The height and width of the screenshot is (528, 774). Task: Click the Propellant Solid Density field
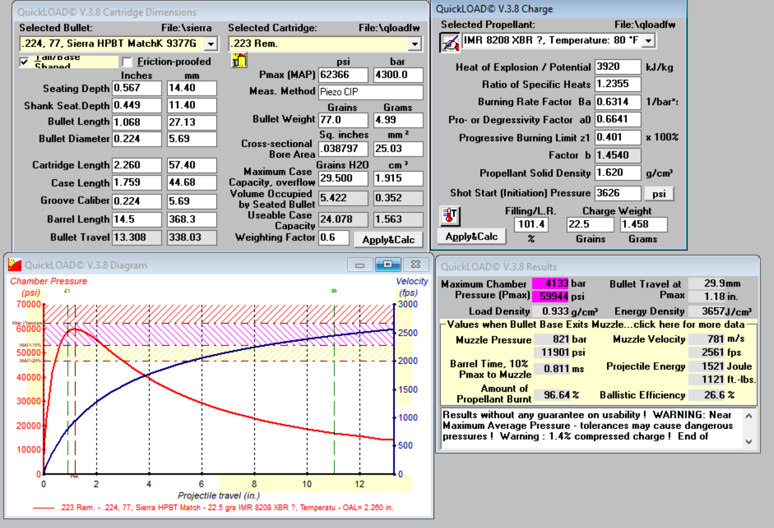point(618,173)
